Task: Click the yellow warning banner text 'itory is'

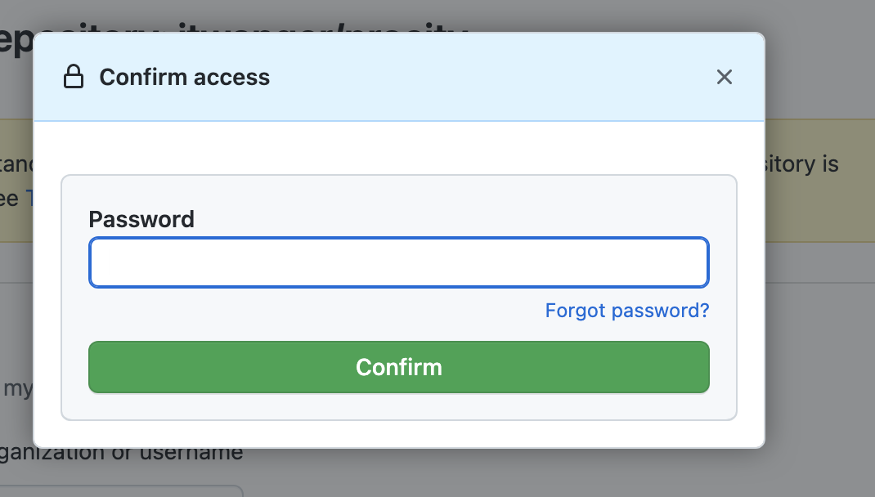Action: [x=801, y=164]
